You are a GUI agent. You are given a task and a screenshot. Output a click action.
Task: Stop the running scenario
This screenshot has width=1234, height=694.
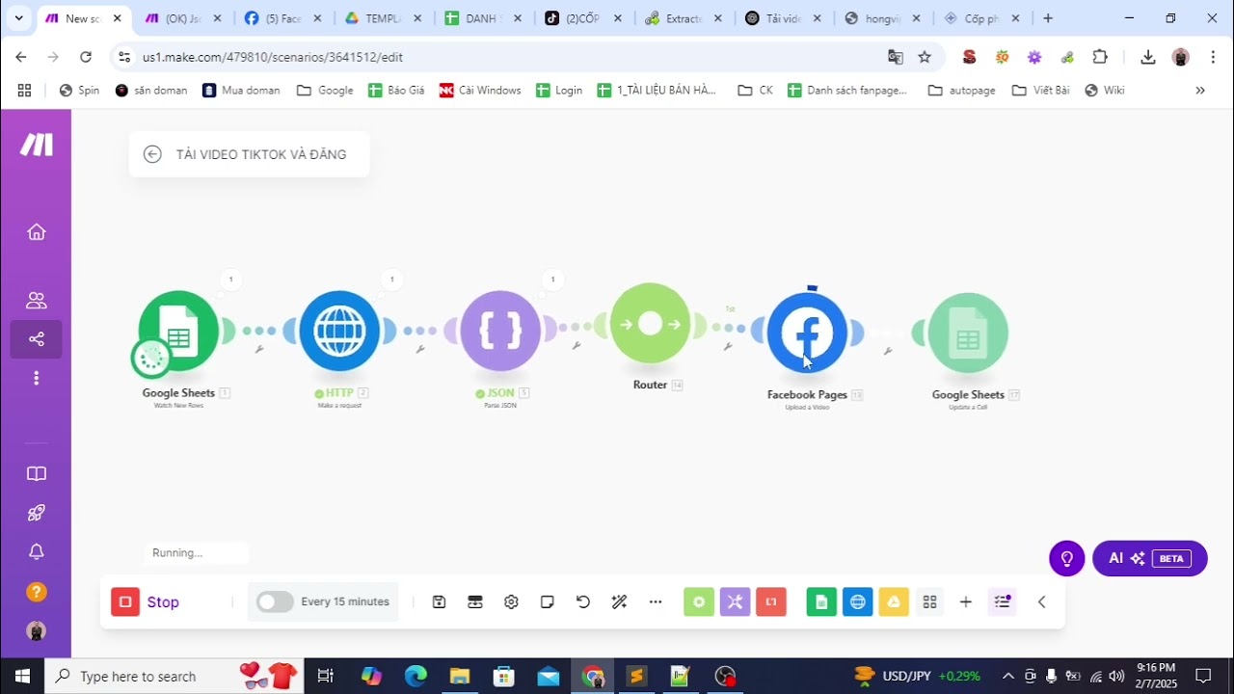(x=146, y=602)
